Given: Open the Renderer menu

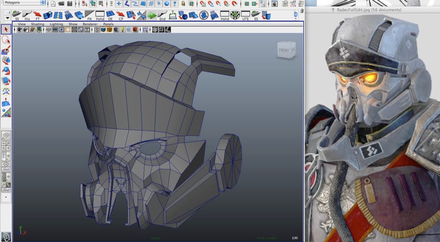Looking at the screenshot, I should pyautogui.click(x=90, y=24).
